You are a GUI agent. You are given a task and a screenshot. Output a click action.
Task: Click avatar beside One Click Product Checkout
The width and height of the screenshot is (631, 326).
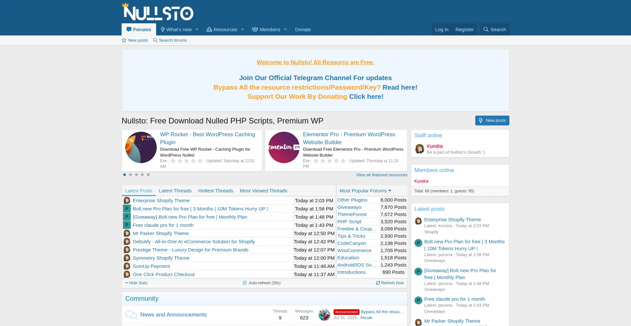pos(127,274)
